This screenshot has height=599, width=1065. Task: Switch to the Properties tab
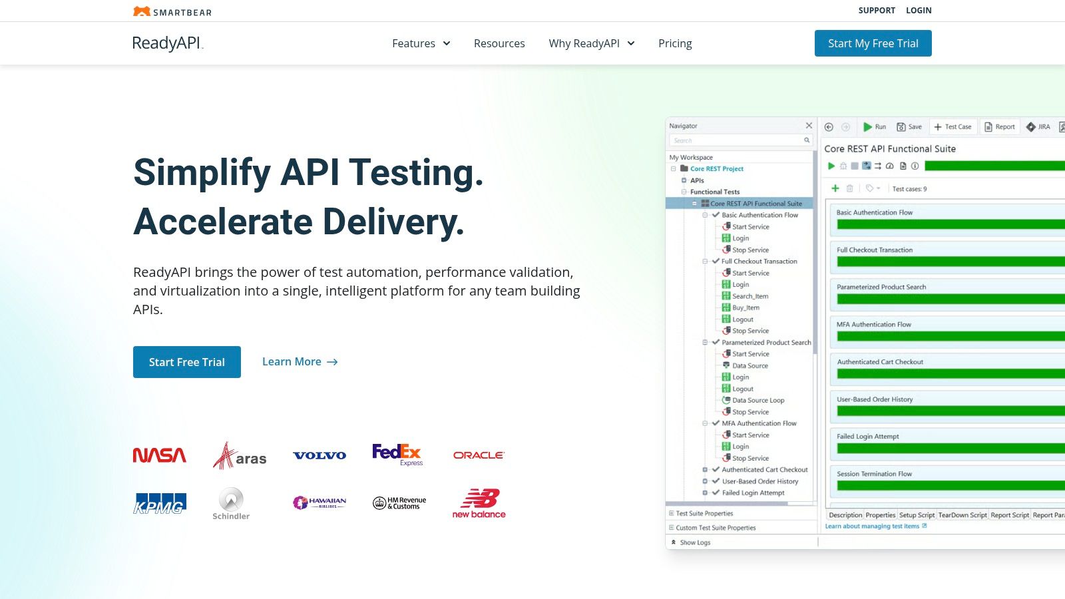(x=881, y=515)
